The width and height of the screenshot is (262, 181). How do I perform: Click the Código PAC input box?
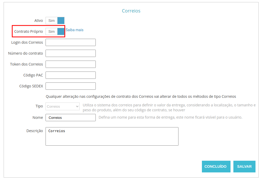pos(71,75)
